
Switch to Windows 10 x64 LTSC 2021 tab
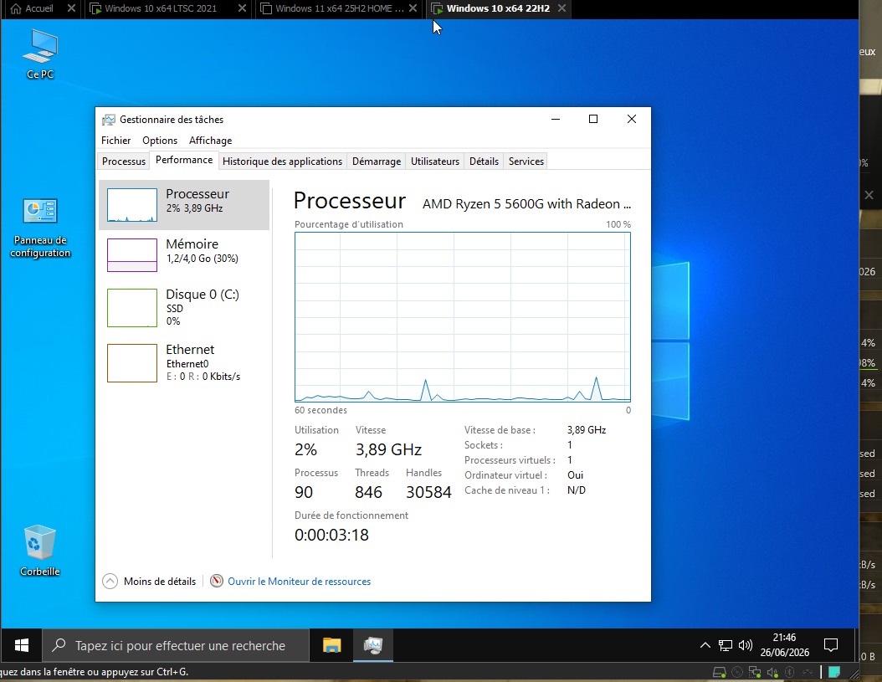pyautogui.click(x=161, y=8)
